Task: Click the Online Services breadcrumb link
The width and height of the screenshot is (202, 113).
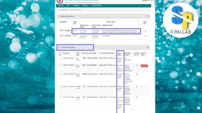Action: [63, 10]
